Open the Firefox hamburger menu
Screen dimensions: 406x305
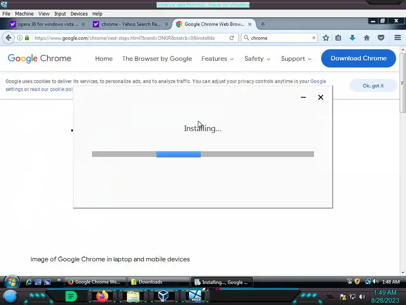pyautogui.click(x=398, y=38)
